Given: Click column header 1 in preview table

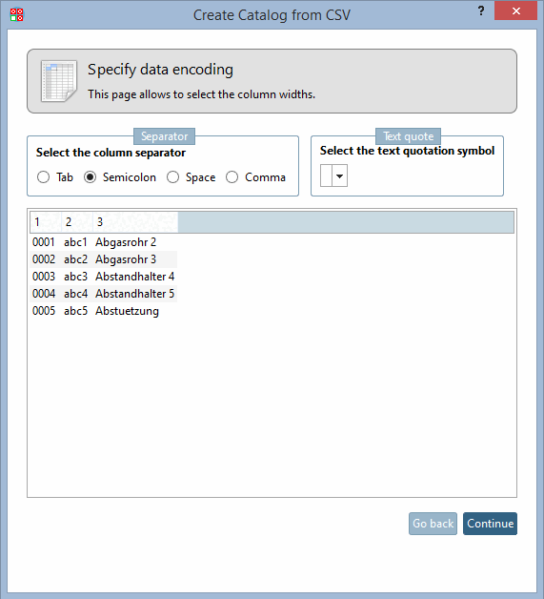Looking at the screenshot, I should click(x=46, y=222).
